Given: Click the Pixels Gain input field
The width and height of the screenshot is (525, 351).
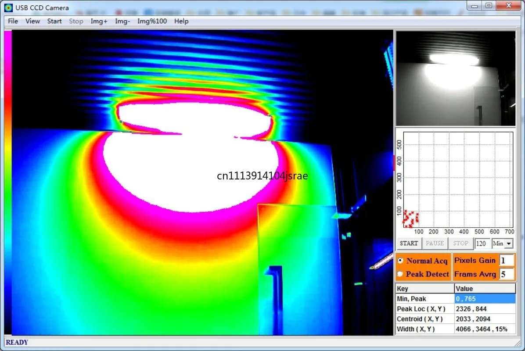Looking at the screenshot, I should tap(507, 260).
